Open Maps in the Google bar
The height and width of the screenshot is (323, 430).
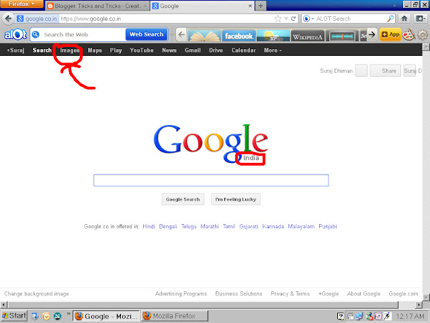pyautogui.click(x=95, y=50)
